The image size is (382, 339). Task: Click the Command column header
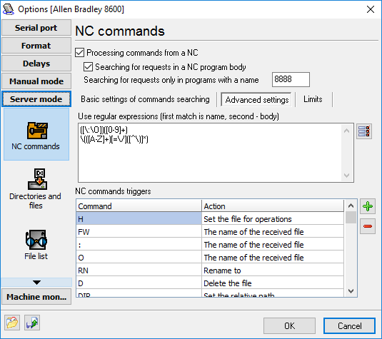139,206
